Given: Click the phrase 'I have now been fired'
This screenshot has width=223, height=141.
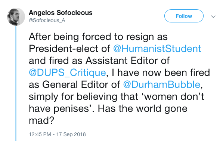Looking at the screenshot, I should (x=161, y=73).
